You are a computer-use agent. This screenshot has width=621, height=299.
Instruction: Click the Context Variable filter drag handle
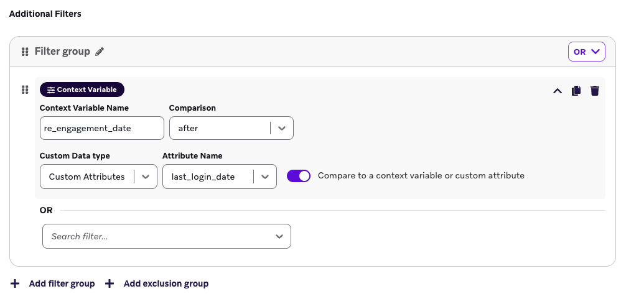click(25, 90)
